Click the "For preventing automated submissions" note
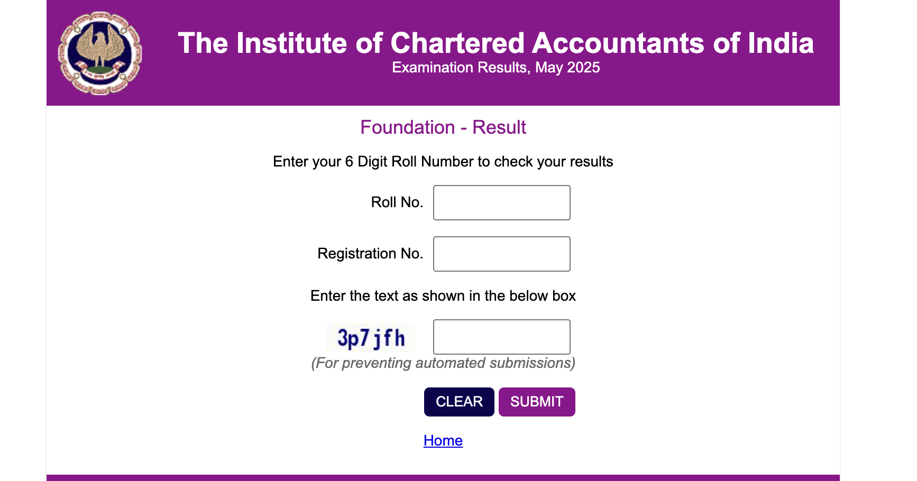 point(443,363)
